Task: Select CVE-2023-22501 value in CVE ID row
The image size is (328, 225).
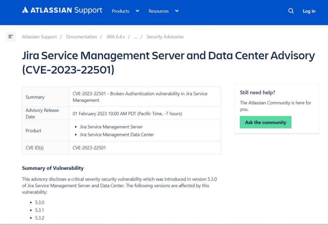Action: coord(89,148)
